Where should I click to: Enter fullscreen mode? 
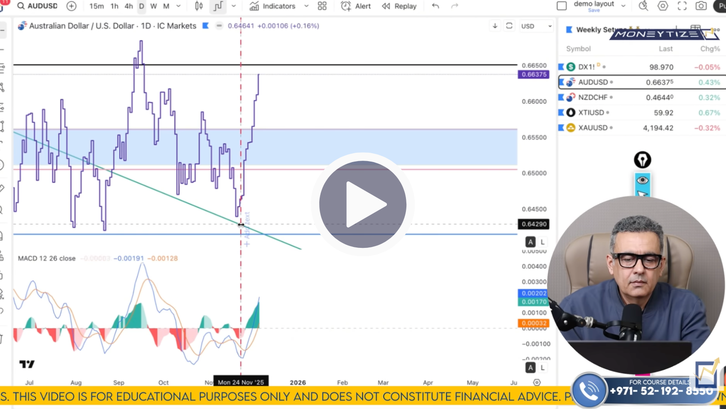(681, 6)
